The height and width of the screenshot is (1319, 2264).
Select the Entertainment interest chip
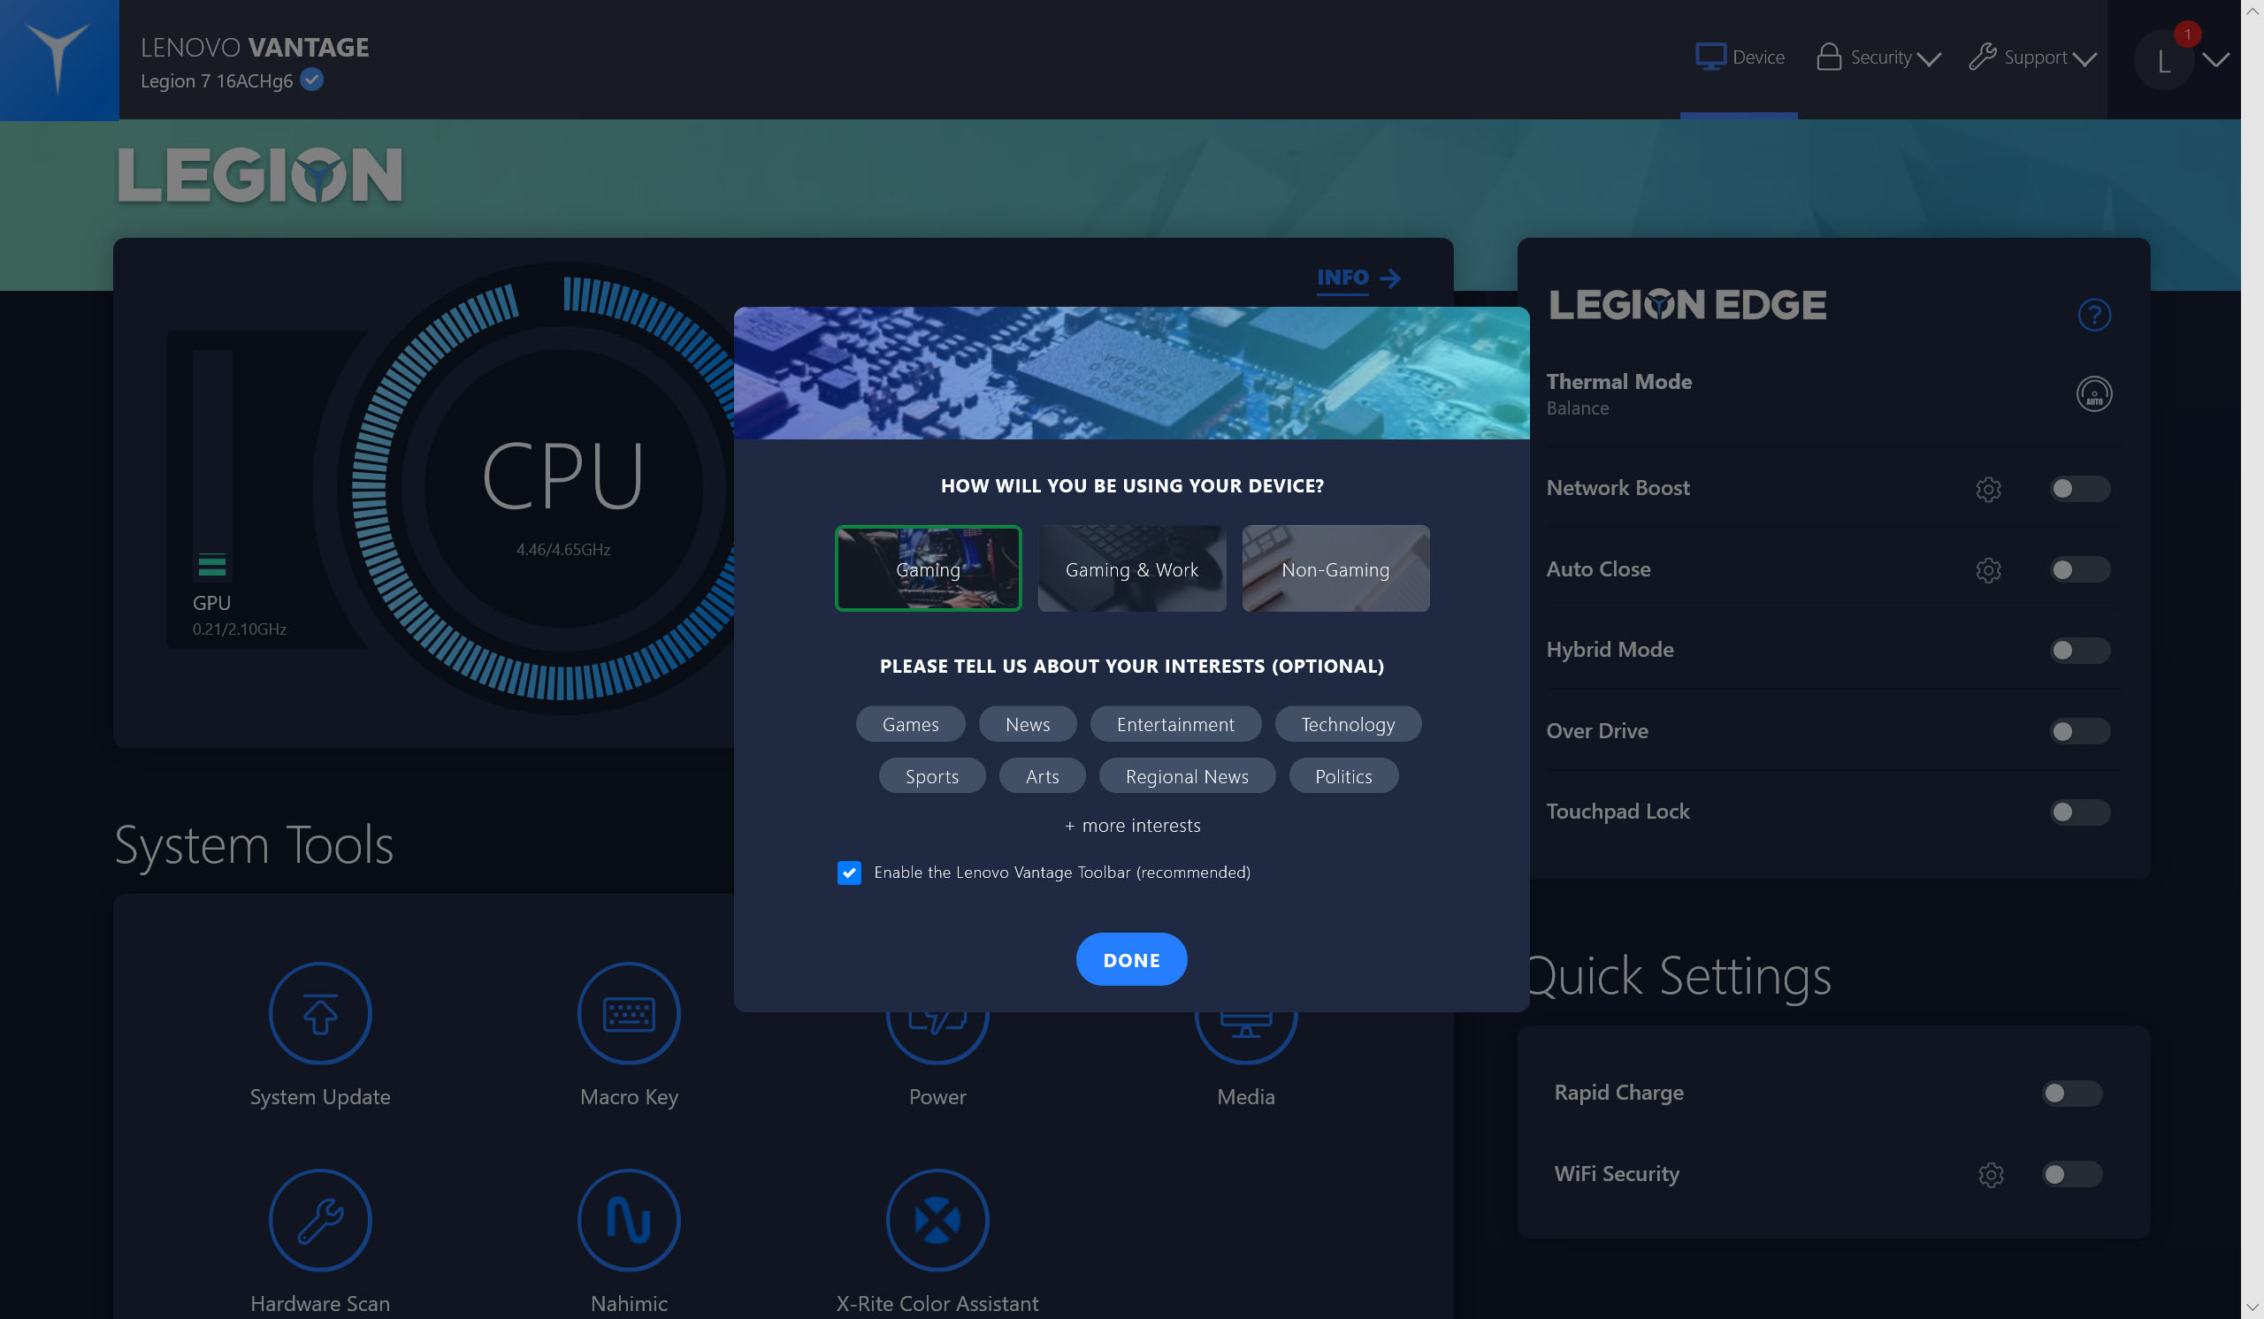(x=1175, y=724)
